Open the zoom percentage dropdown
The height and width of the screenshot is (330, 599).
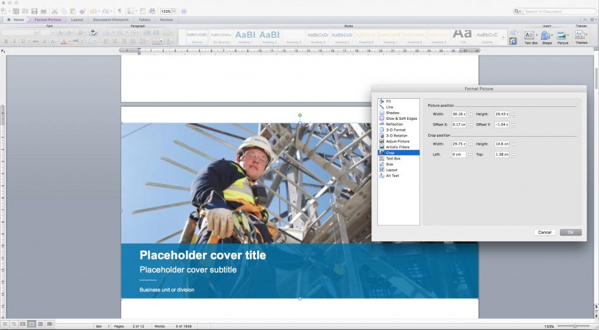174,12
